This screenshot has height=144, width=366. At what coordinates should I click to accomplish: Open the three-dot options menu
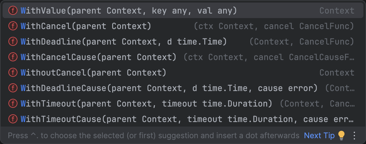[354, 135]
